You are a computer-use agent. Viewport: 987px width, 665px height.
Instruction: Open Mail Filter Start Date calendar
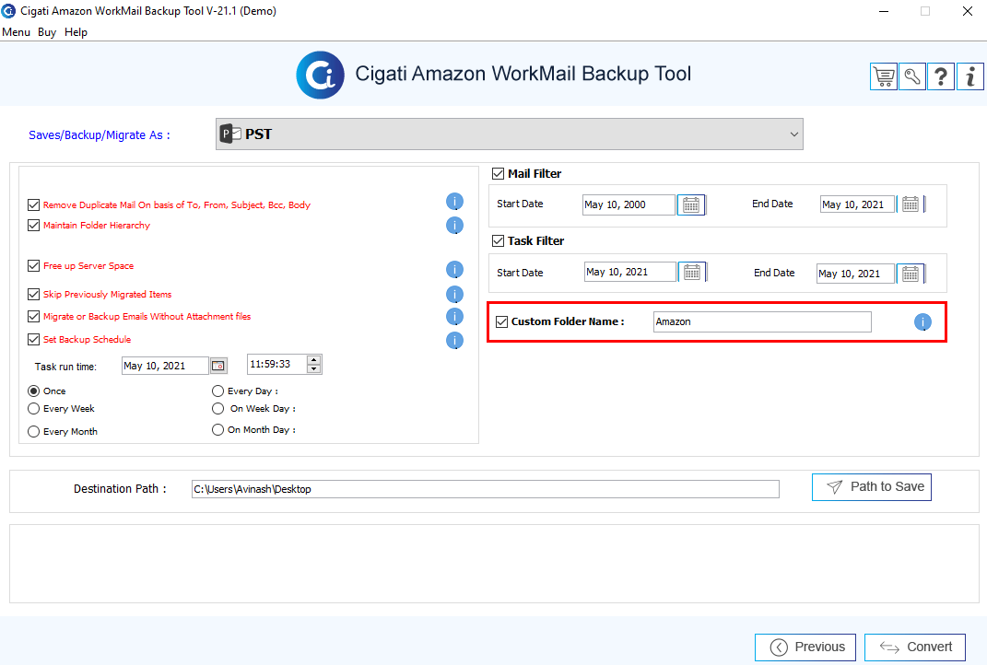pos(691,205)
